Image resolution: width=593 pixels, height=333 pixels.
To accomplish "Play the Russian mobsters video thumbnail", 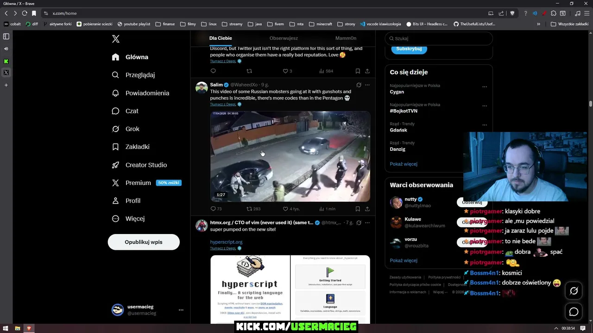I will (290, 156).
